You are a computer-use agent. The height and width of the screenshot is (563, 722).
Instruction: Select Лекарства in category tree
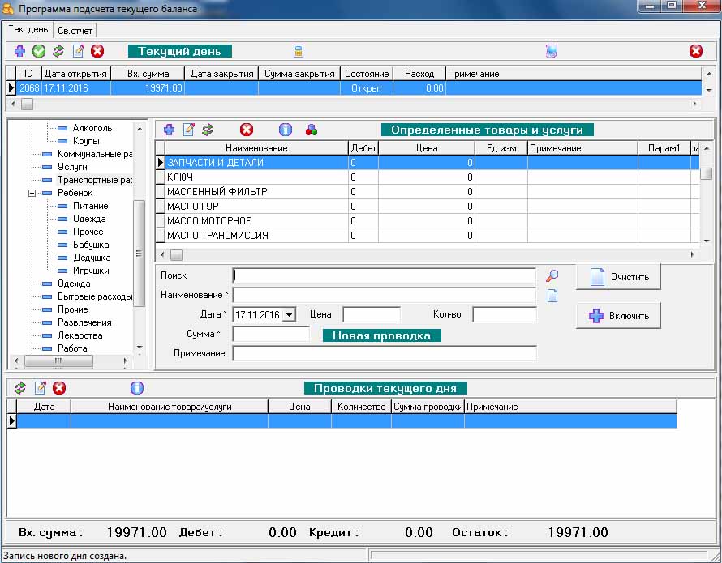[x=80, y=335]
